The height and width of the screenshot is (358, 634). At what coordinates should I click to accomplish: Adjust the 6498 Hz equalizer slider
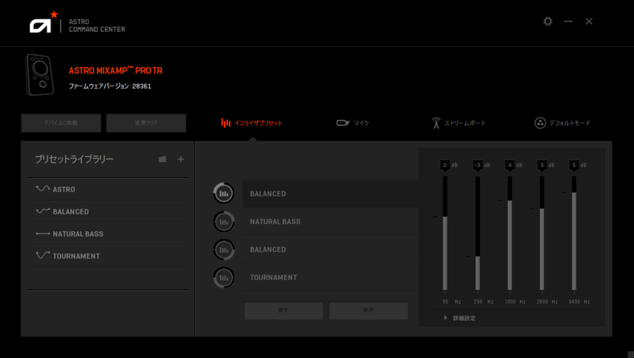[x=574, y=233]
